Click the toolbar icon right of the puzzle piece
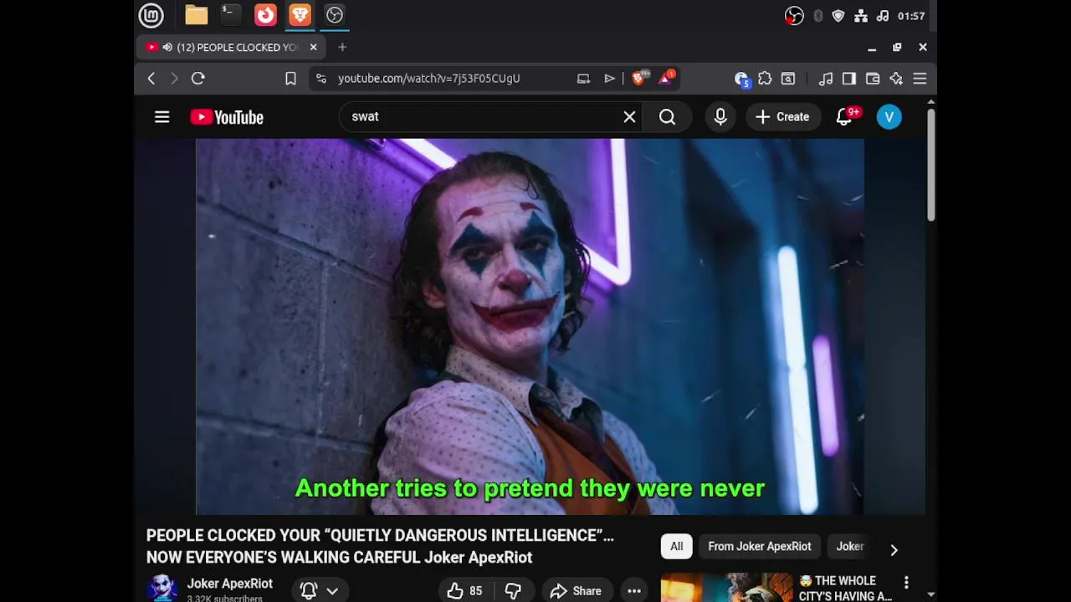This screenshot has height=602, width=1071. tap(788, 79)
